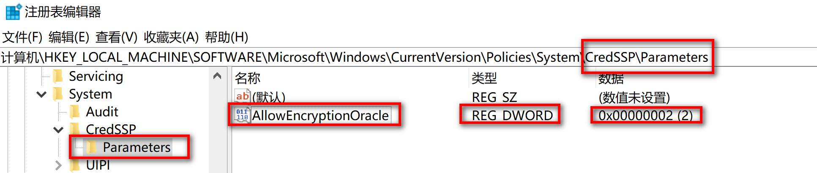Click the 名称 column header
This screenshot has width=817, height=173.
point(248,78)
